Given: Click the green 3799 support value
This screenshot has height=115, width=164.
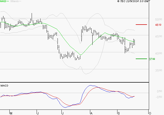Looking at the screenshot, I should 152,59.
